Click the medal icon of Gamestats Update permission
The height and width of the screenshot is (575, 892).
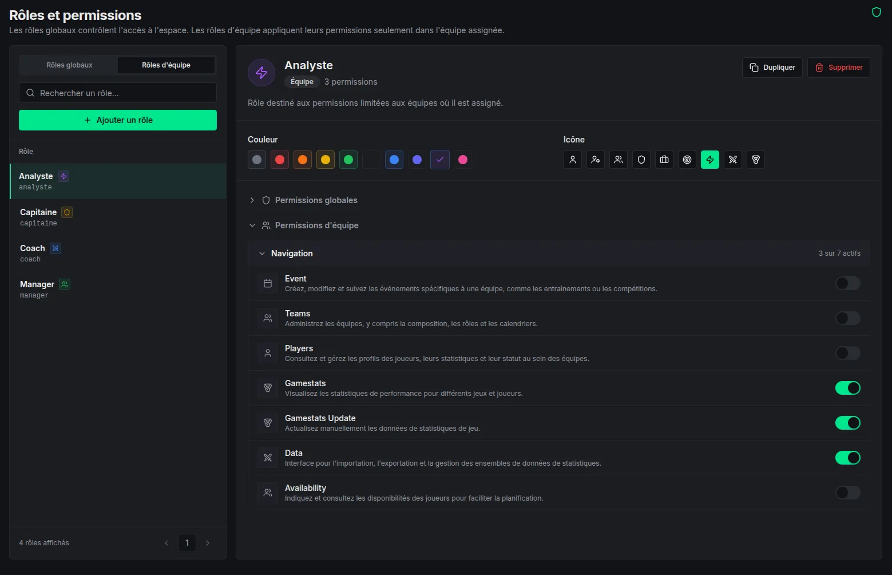(x=267, y=423)
